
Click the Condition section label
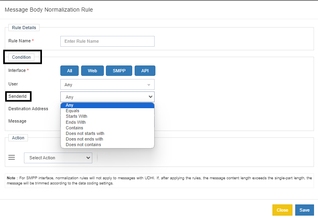[x=22, y=57]
